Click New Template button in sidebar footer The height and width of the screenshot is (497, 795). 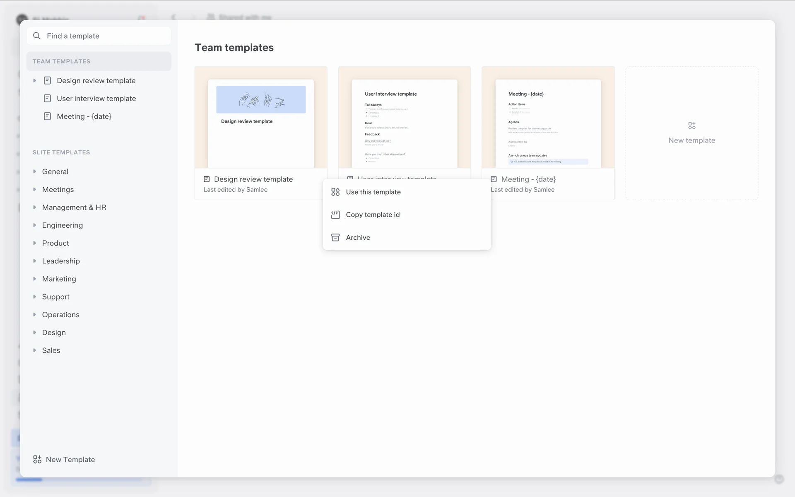[70, 459]
